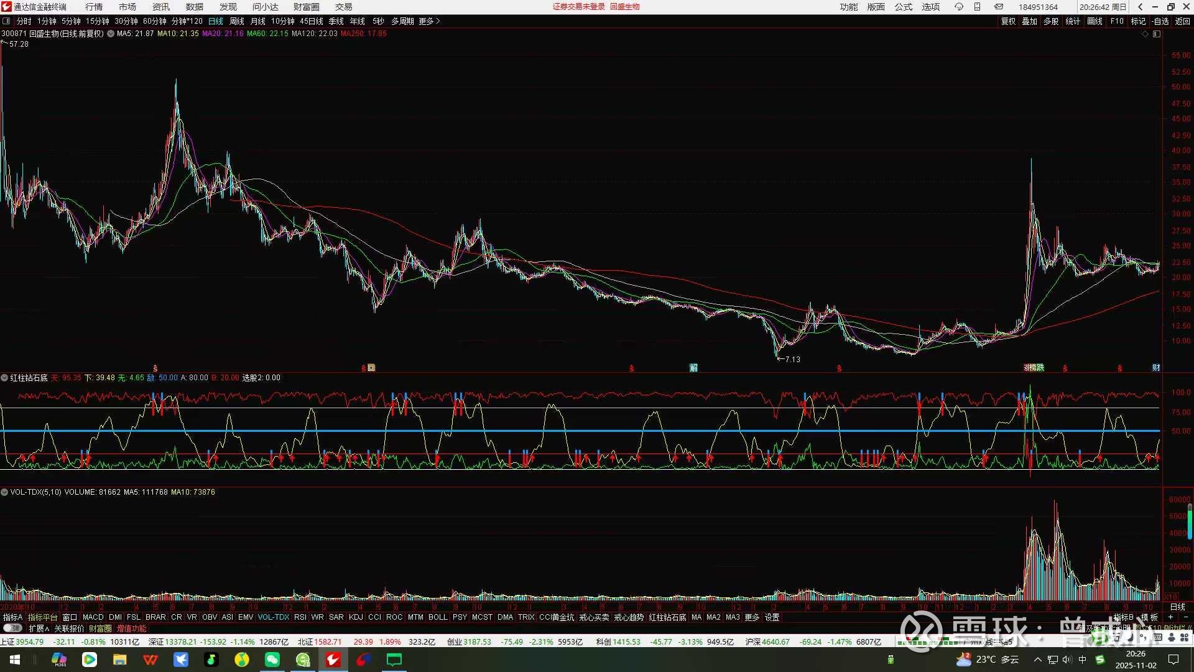Viewport: 1194px width, 672px height.
Task: Click the 解 marker icon on the chart
Action: pyautogui.click(x=693, y=368)
